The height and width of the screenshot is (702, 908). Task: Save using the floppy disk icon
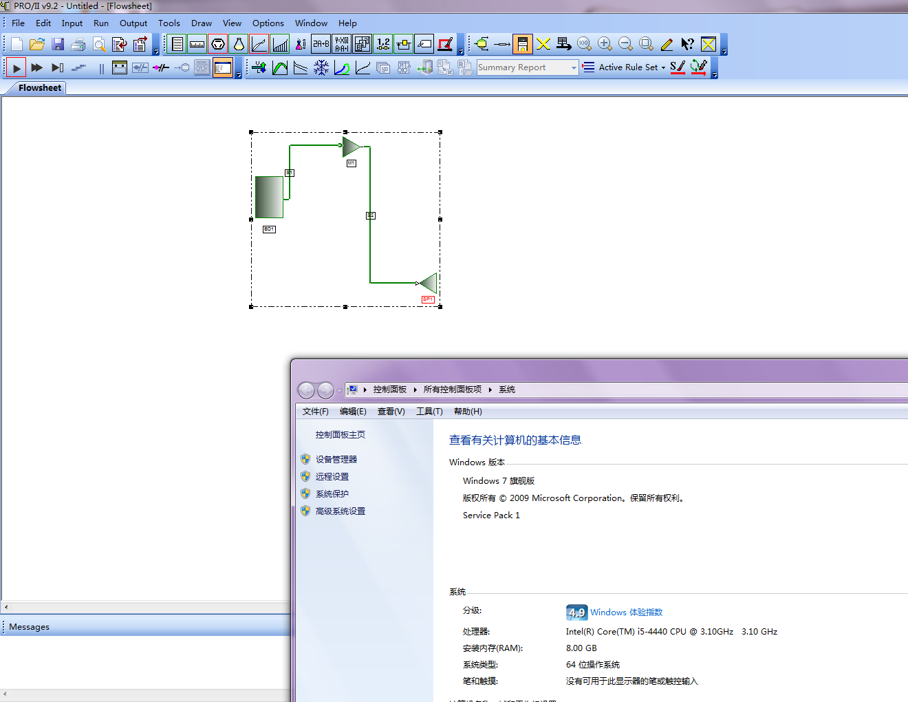coord(58,45)
